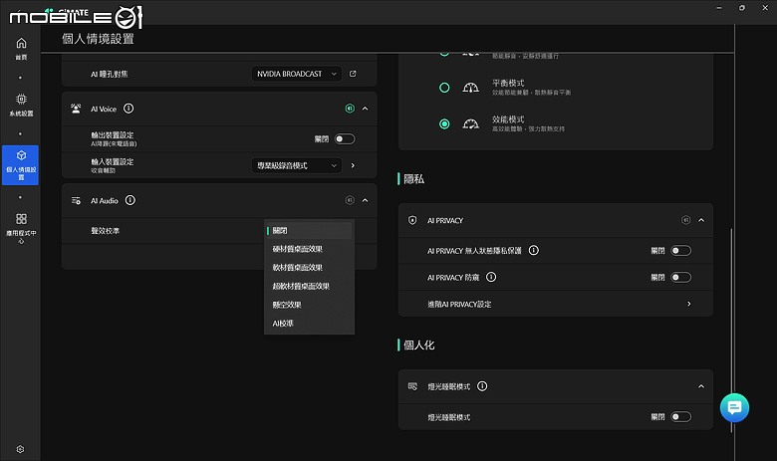The width and height of the screenshot is (777, 461).
Task: Select the balanced mode radio button
Action: pyautogui.click(x=444, y=88)
